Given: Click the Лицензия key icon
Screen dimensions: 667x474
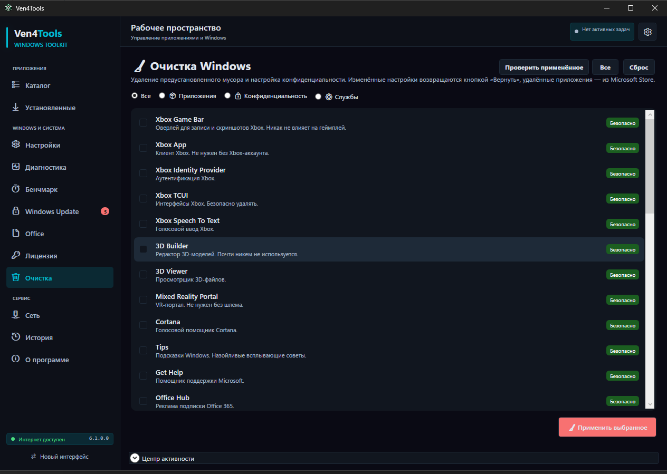Looking at the screenshot, I should (16, 255).
